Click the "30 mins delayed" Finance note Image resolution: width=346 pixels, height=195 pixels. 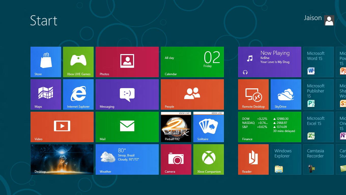(x=284, y=131)
